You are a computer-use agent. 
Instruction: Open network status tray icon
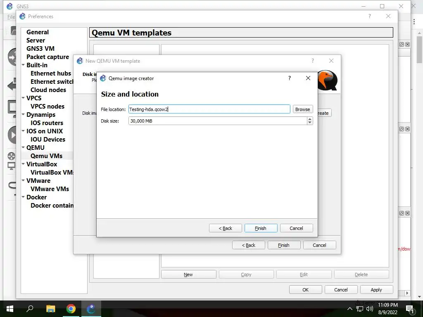[360, 309]
